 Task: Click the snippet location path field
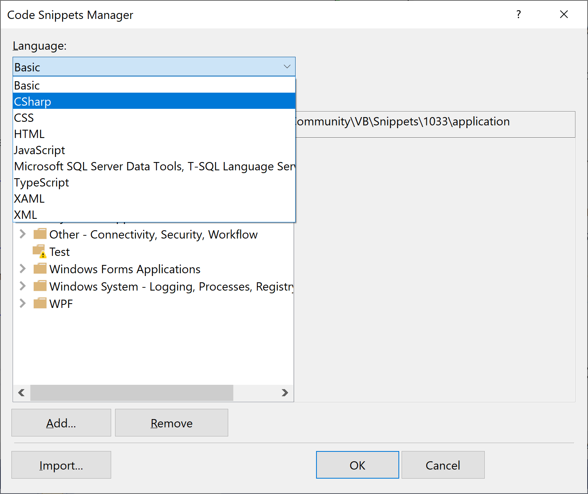tap(435, 124)
